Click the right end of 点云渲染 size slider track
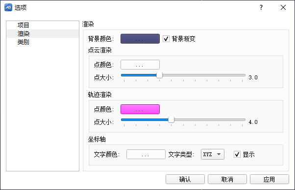This screenshot has height=190, width=295. tap(244, 75)
